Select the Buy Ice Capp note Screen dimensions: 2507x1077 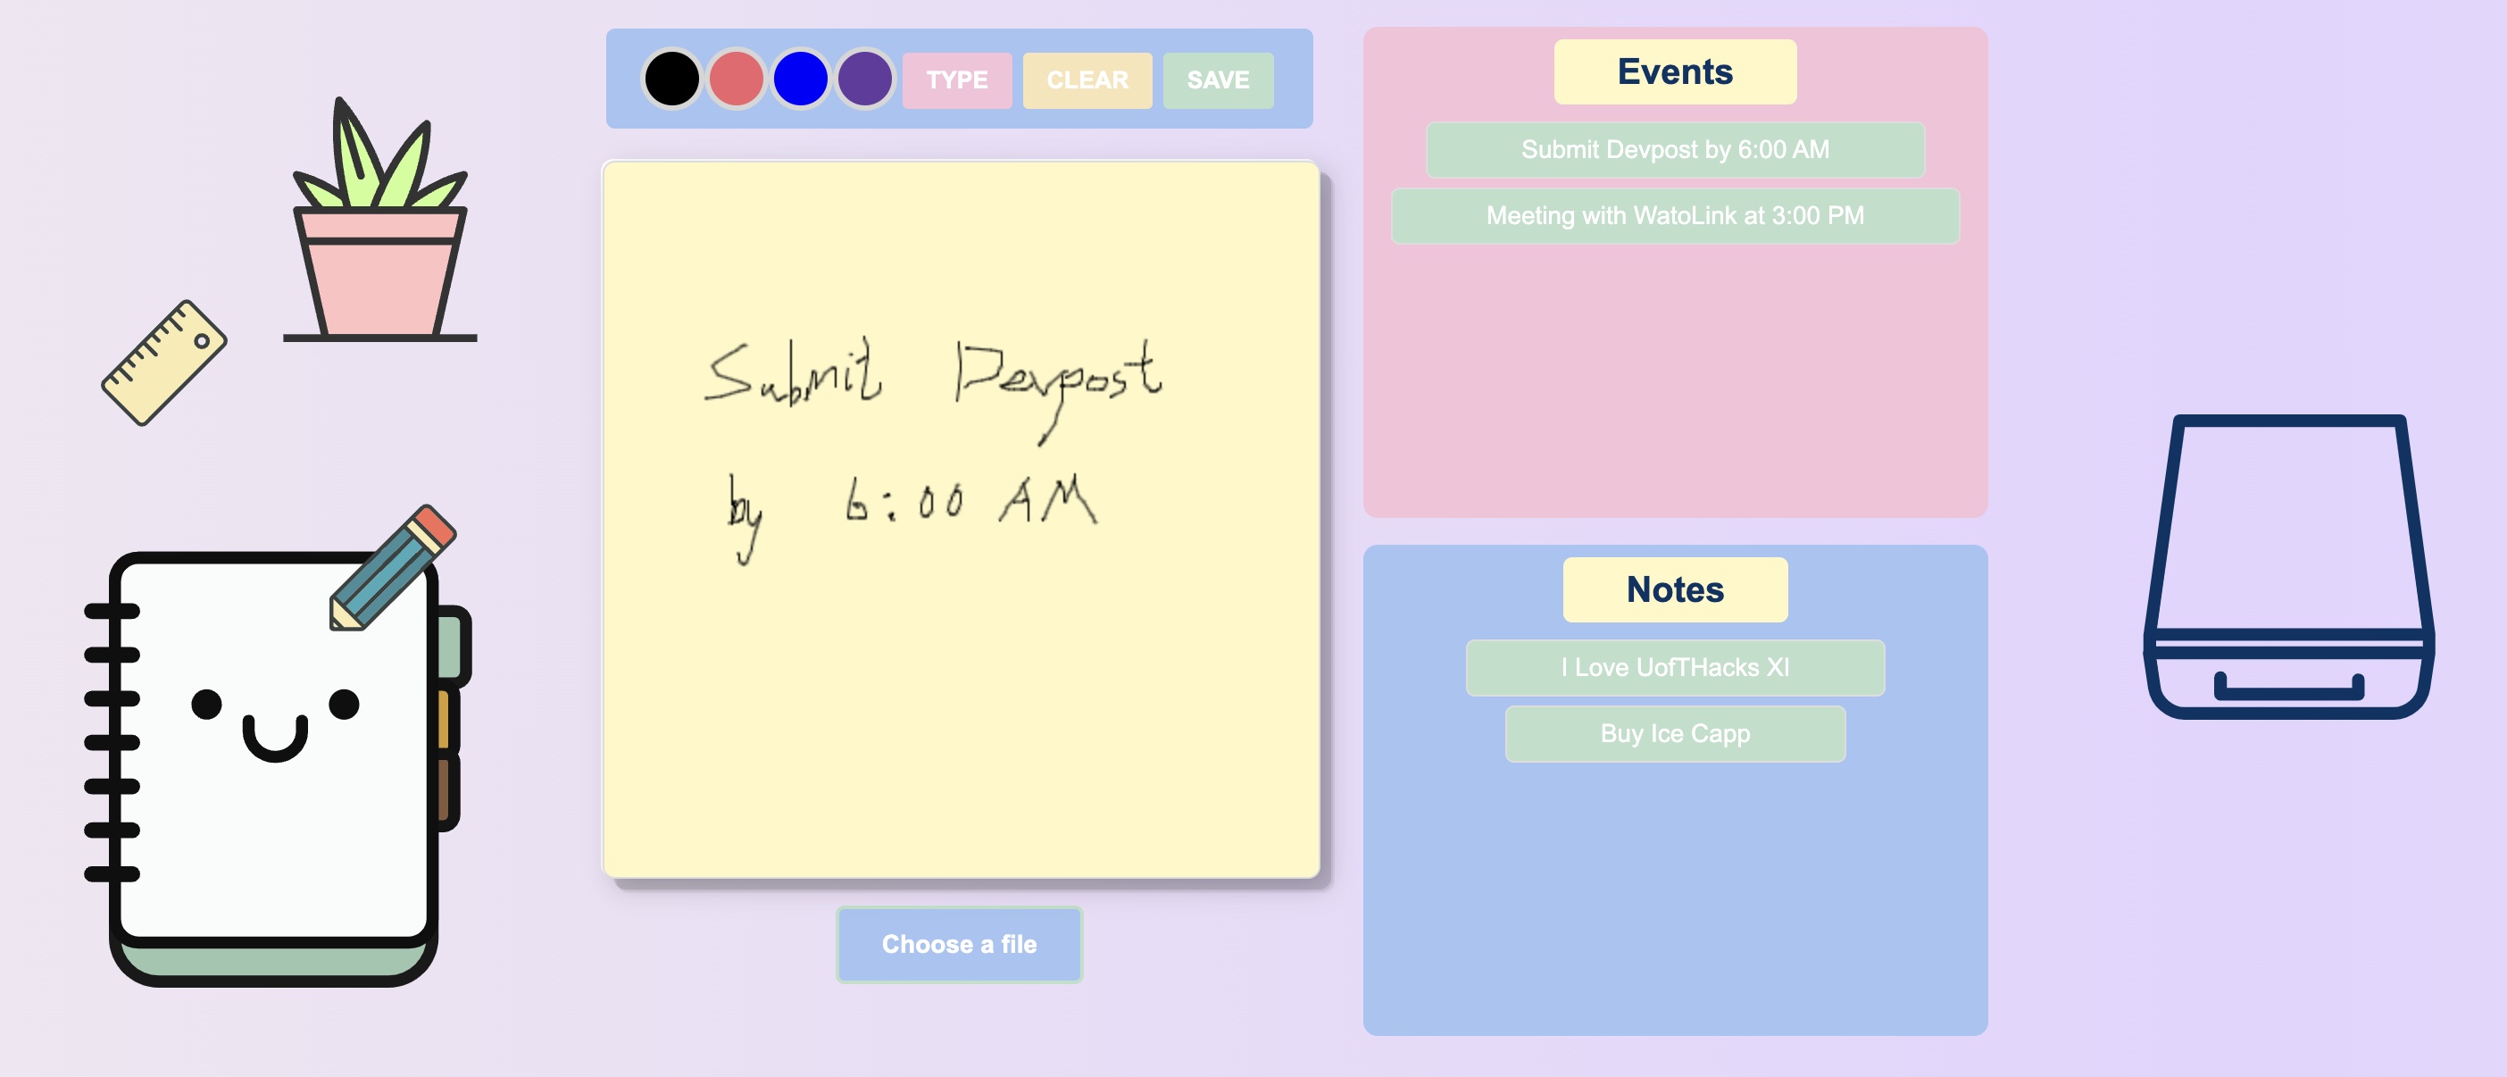(x=1674, y=733)
